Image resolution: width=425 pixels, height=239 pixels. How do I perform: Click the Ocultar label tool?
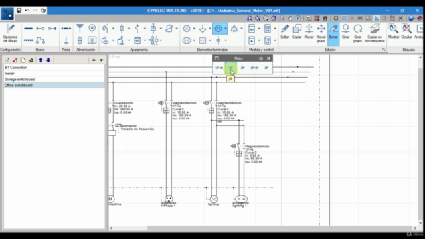(406, 31)
